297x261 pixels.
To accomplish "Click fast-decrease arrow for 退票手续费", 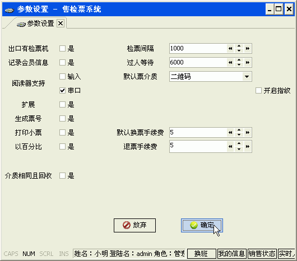I will click(x=230, y=147).
